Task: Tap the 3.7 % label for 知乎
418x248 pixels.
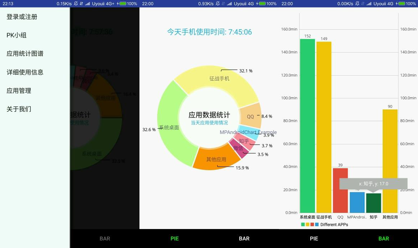Action: pyautogui.click(x=267, y=146)
